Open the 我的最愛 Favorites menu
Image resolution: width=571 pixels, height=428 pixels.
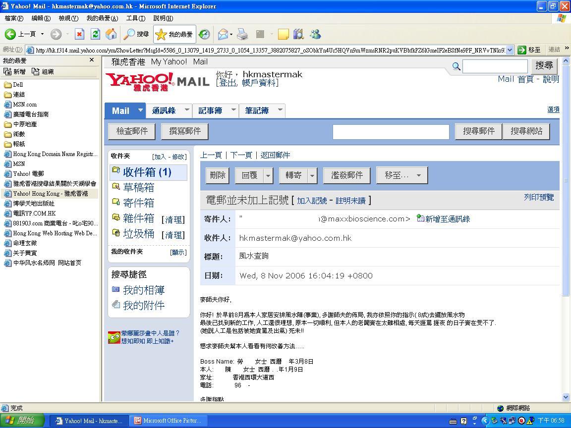coord(102,18)
